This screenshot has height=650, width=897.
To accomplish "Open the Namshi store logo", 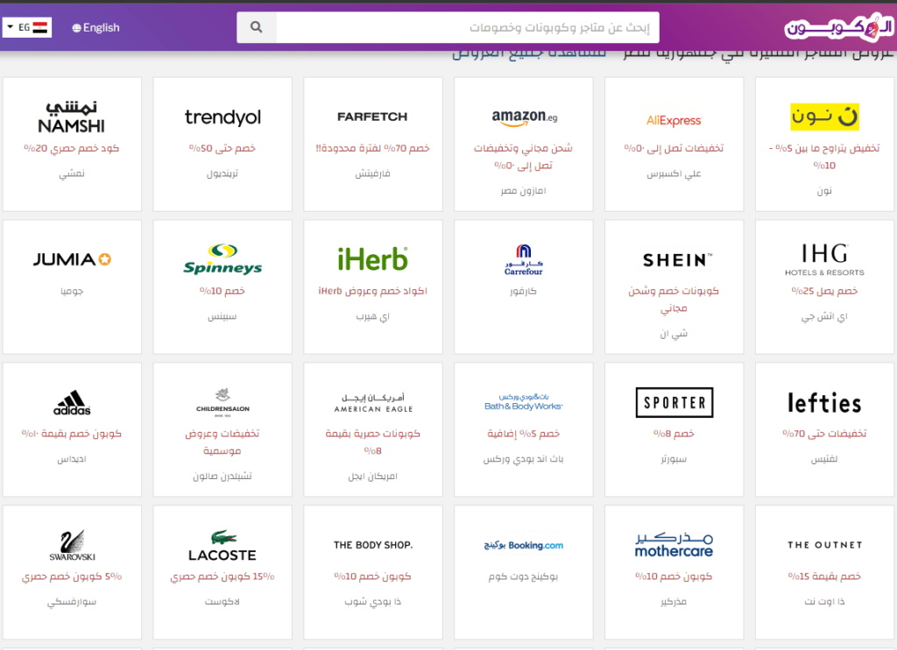I will tap(72, 117).
